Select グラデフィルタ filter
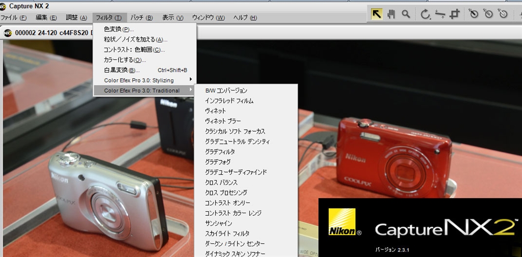The height and width of the screenshot is (257, 522). (246, 152)
